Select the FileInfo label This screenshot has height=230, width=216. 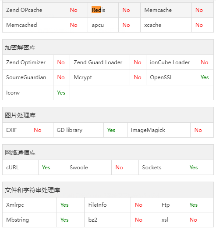pos(97,205)
